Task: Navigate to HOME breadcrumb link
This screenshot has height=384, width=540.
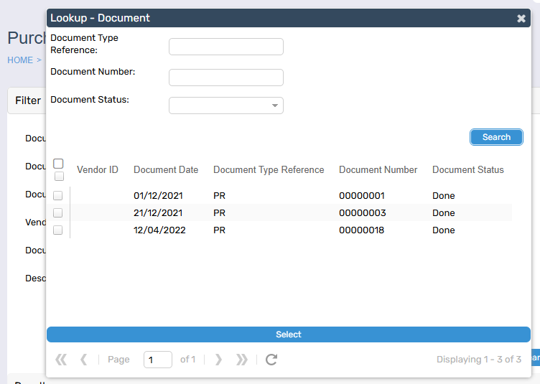Action: click(x=20, y=60)
